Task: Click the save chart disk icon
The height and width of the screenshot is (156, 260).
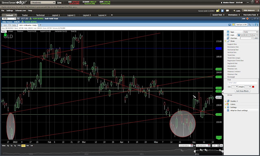Action: point(256,25)
